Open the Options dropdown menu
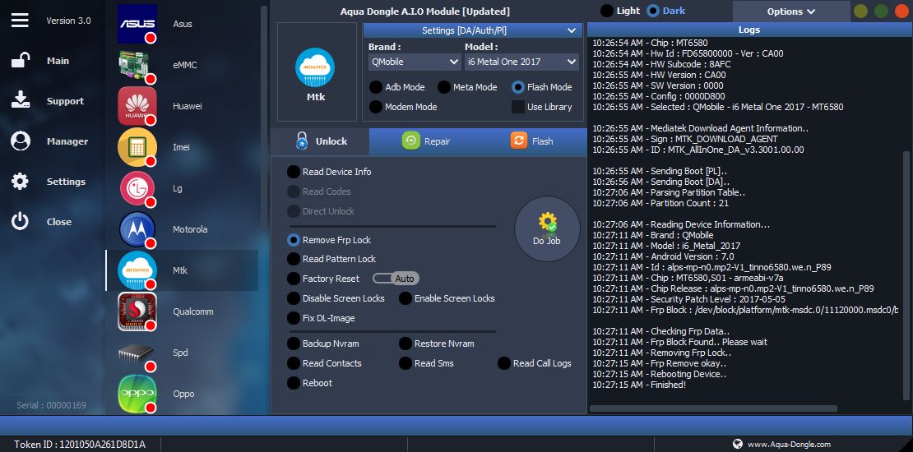913x452 pixels. click(x=790, y=11)
